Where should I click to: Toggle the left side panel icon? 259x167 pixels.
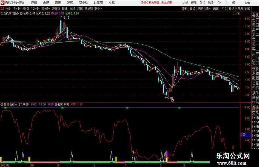(2, 9)
